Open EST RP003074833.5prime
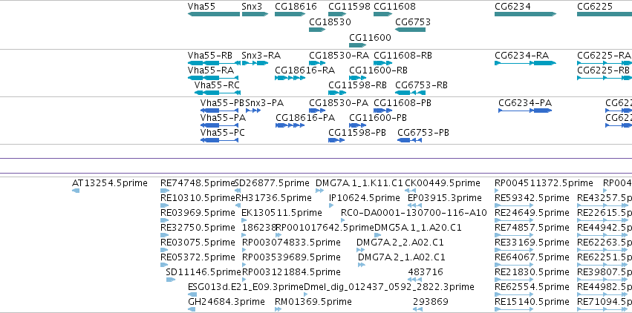 pyautogui.click(x=244, y=250)
